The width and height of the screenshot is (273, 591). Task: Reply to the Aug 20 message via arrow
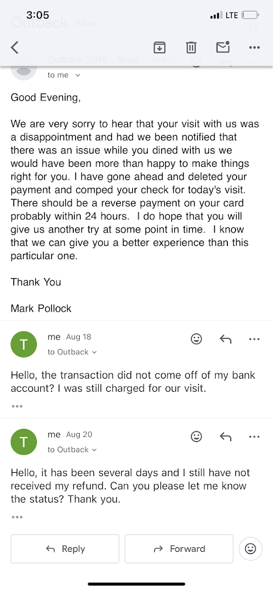[x=226, y=437]
